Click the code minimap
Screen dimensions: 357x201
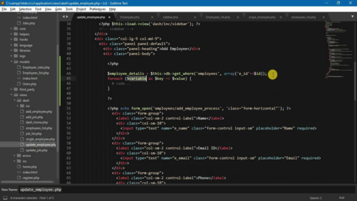coord(339,50)
